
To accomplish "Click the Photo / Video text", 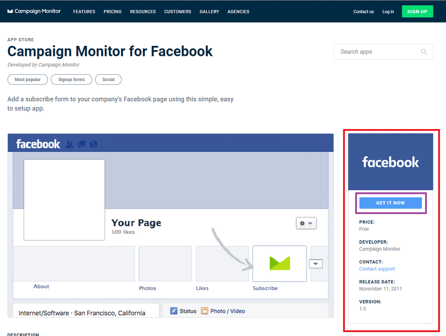I will tap(227, 311).
